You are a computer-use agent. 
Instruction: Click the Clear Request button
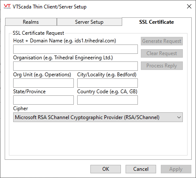click(x=162, y=53)
